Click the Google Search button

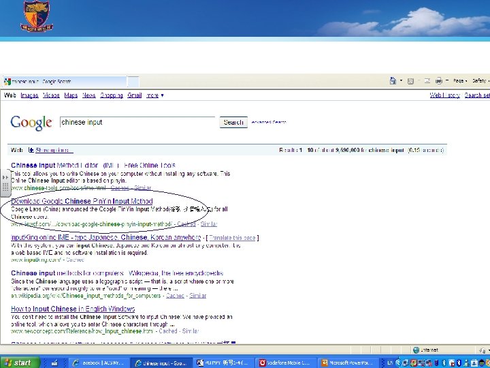(233, 123)
